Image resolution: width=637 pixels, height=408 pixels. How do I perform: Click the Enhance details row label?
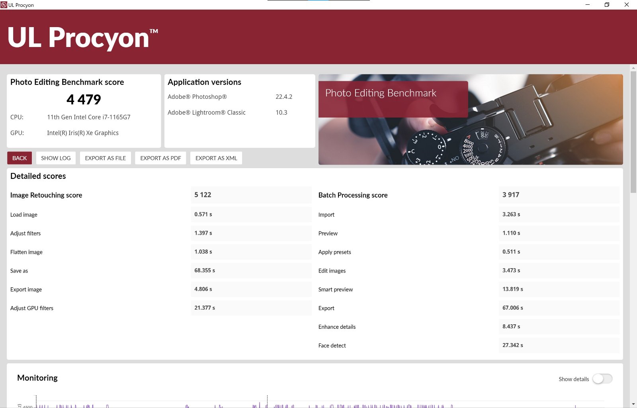tap(337, 327)
